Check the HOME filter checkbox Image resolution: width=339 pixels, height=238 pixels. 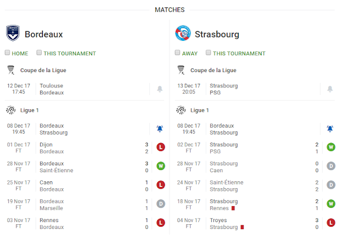(7, 53)
